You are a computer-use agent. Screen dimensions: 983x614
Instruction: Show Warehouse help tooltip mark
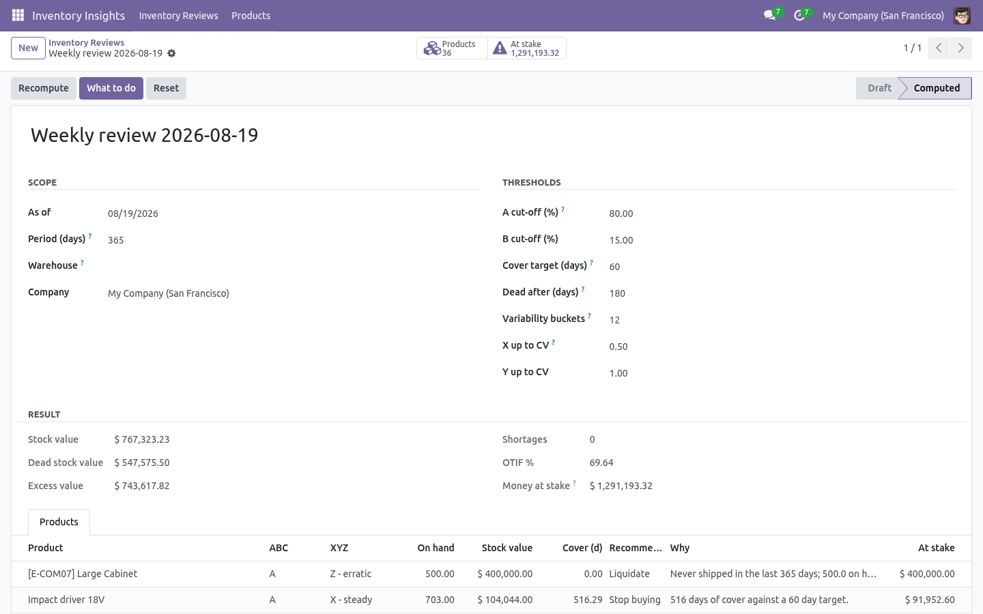82,263
